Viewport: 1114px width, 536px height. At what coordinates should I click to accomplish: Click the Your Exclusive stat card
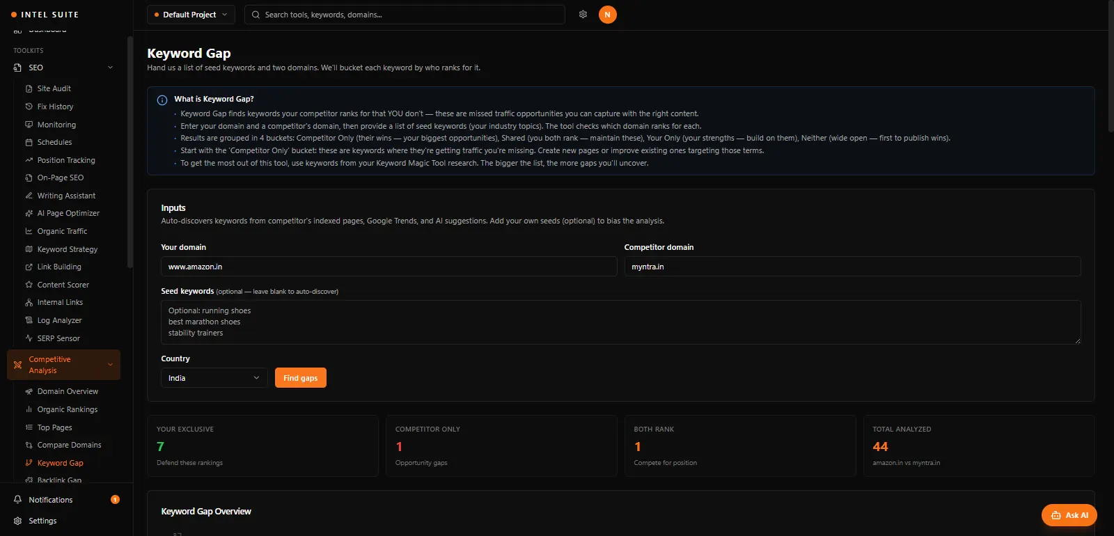coord(262,446)
